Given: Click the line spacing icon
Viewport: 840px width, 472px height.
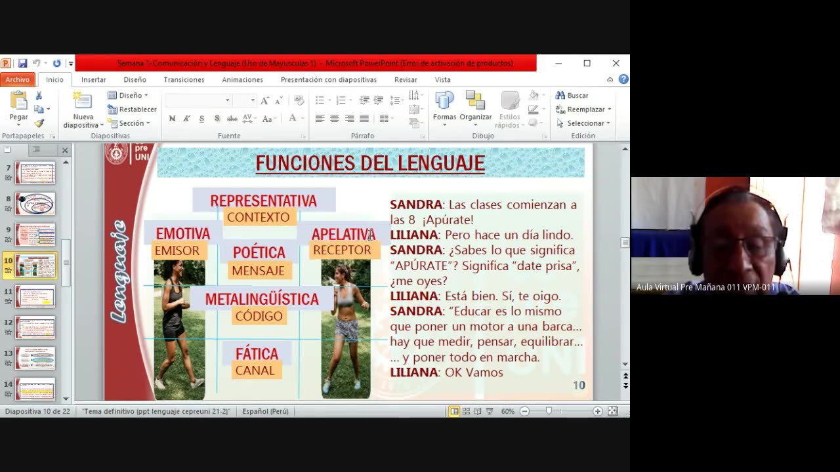Looking at the screenshot, I should pos(396,100).
